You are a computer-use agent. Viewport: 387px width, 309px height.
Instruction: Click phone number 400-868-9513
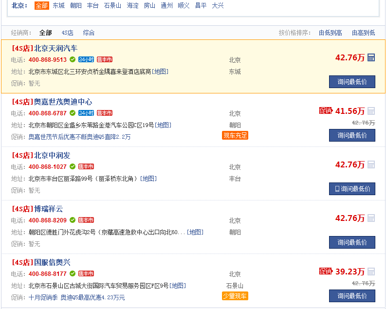tap(48, 60)
